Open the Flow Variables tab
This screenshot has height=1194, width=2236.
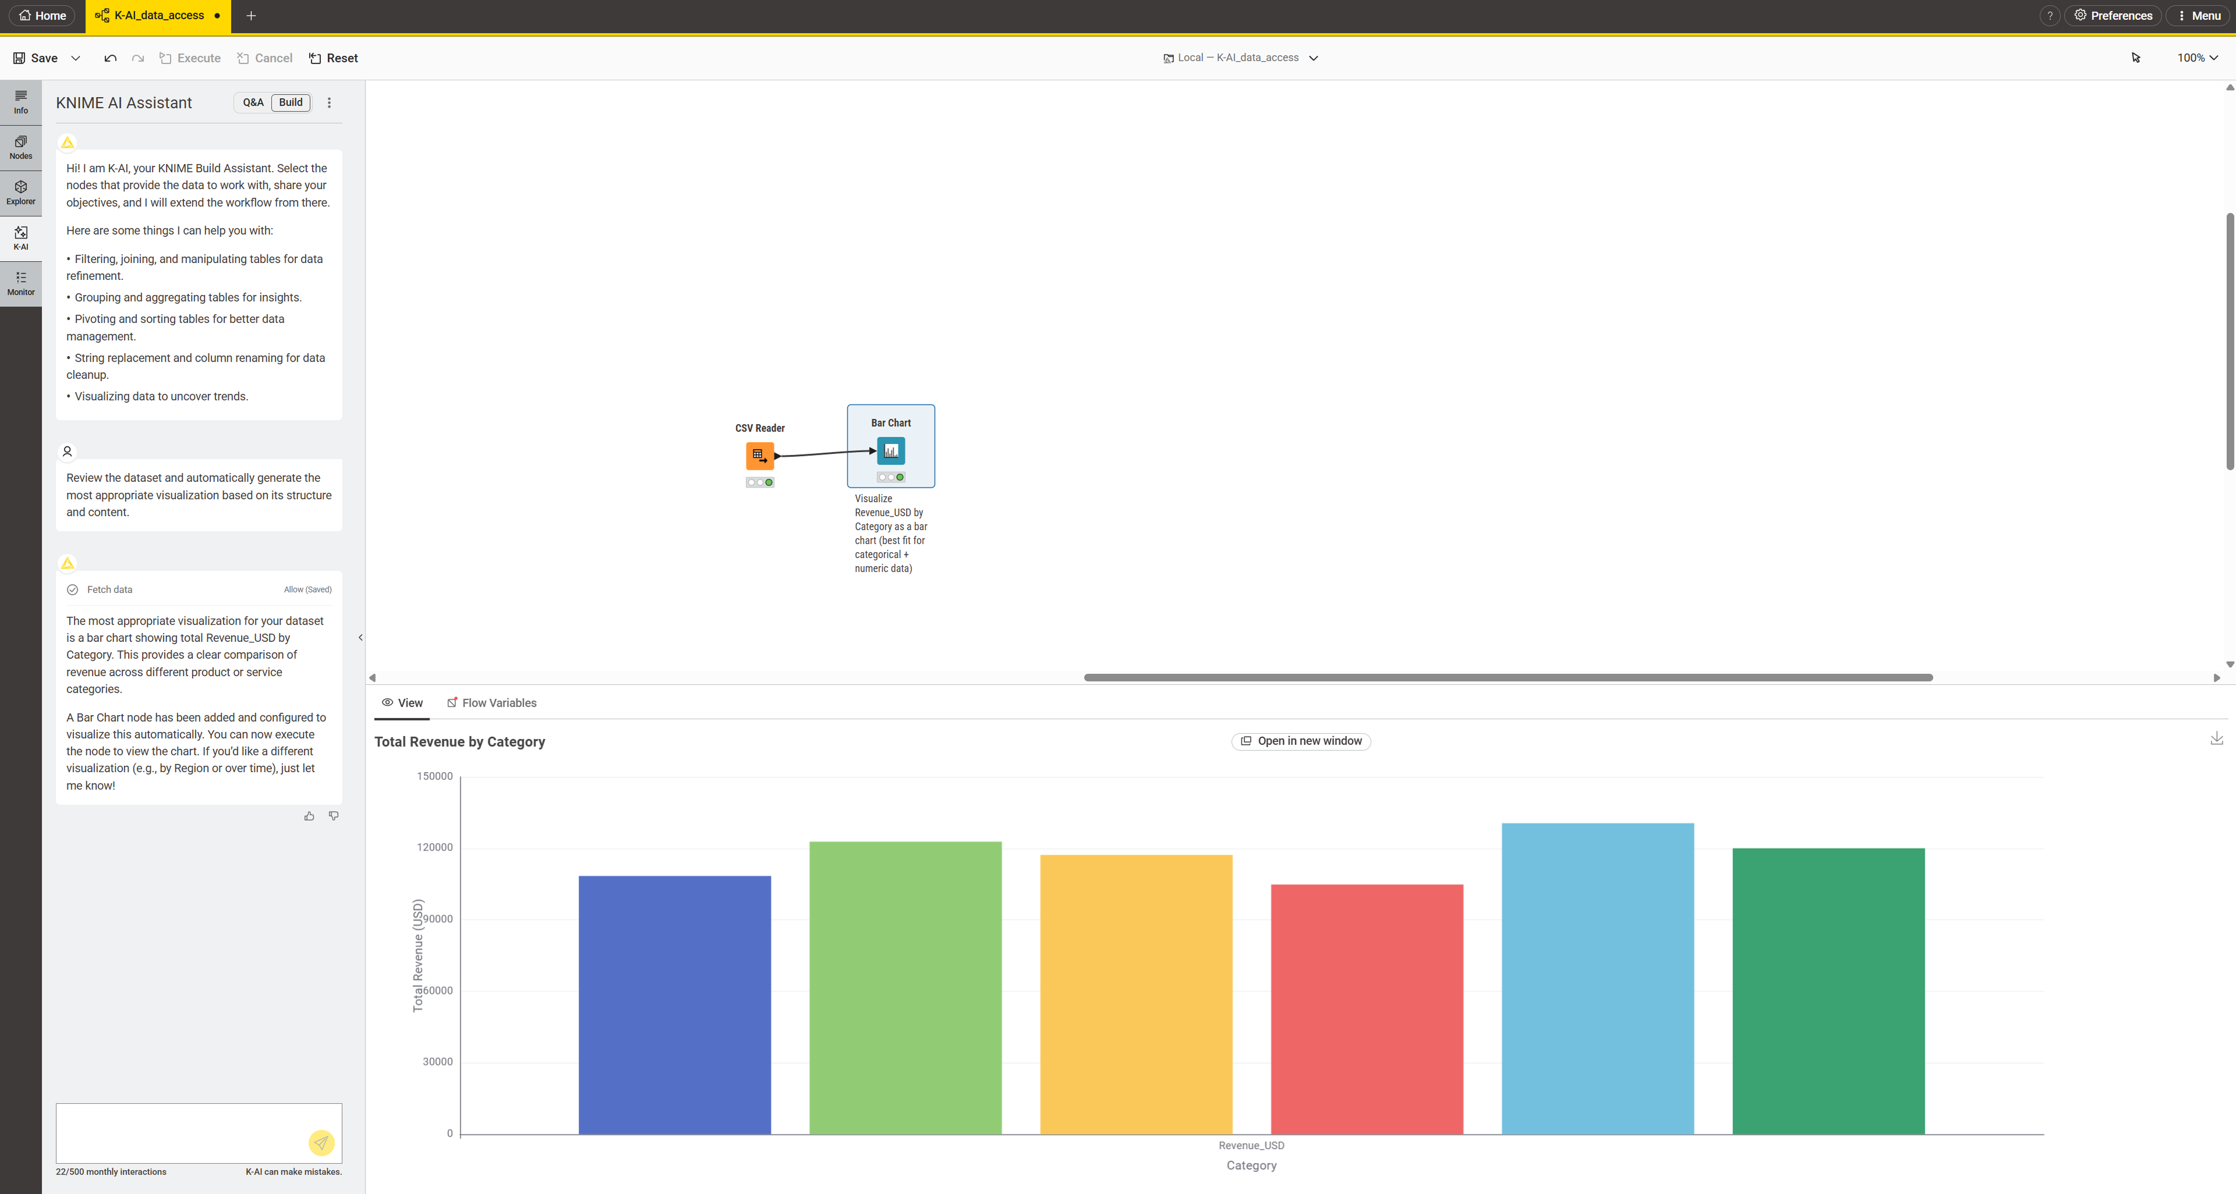491,703
